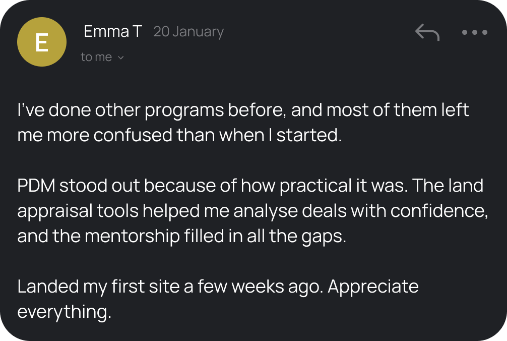Image resolution: width=507 pixels, height=341 pixels.
Task: Click the word "Appreciate" in the last paragraph
Action: [x=373, y=287]
